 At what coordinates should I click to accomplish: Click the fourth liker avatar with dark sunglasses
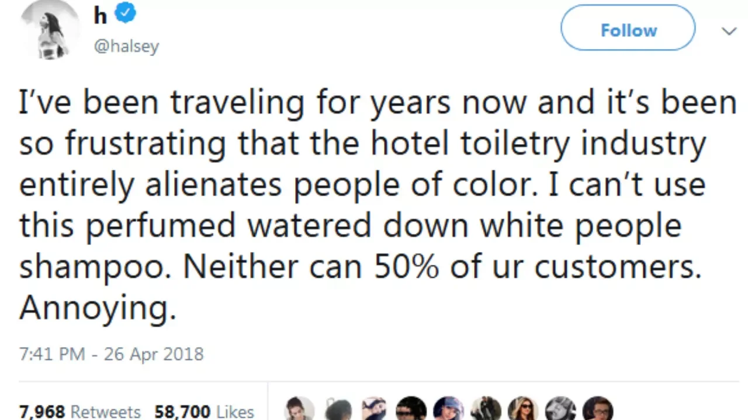pyautogui.click(x=411, y=409)
